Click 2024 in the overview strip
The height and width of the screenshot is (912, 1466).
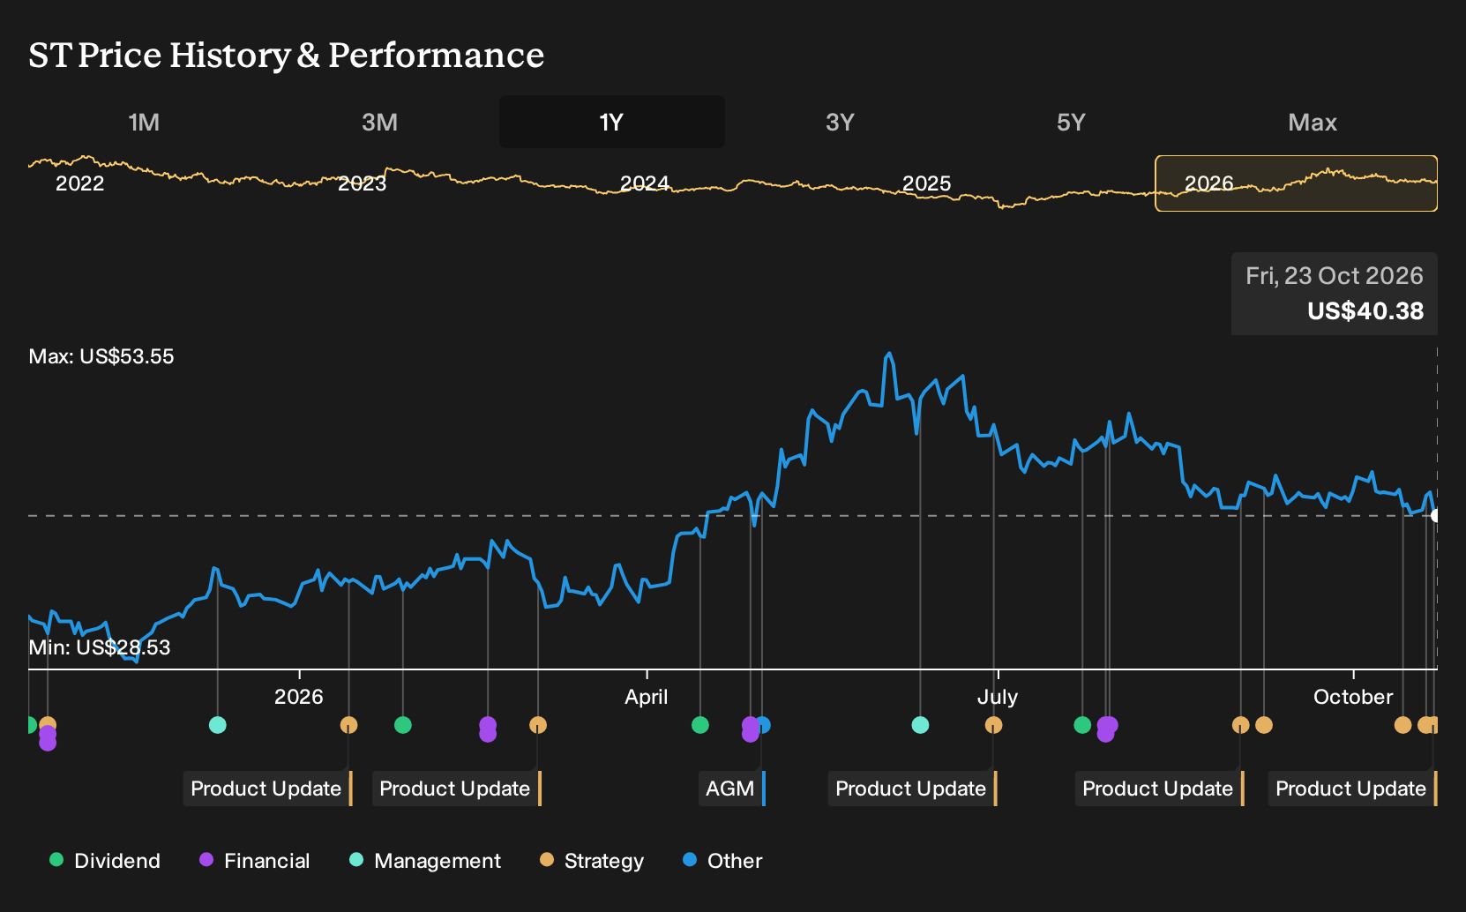click(645, 183)
